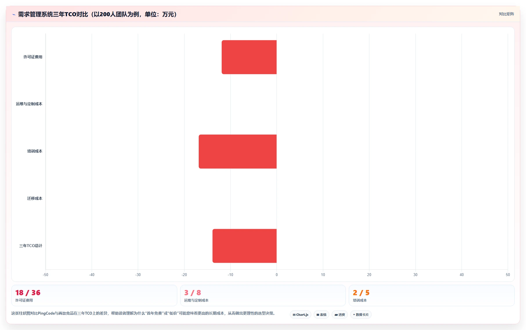Click the description paragraph mentioning PingCode

(144, 313)
